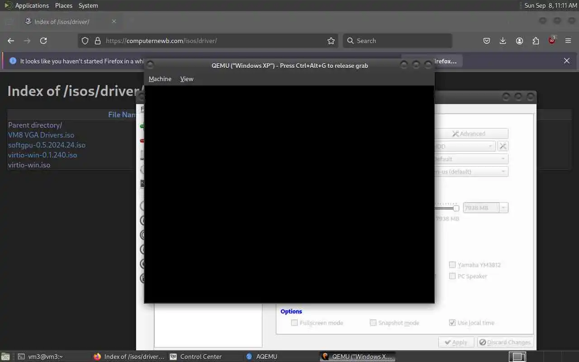579x362 pixels.
Task: Open the Machine menu in QEMU window
Action: click(160, 79)
